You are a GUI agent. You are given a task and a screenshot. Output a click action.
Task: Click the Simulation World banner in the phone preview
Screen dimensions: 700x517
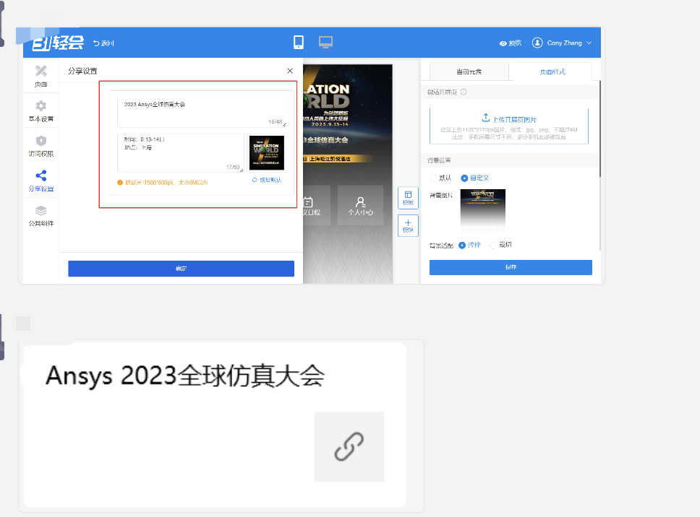(x=348, y=116)
